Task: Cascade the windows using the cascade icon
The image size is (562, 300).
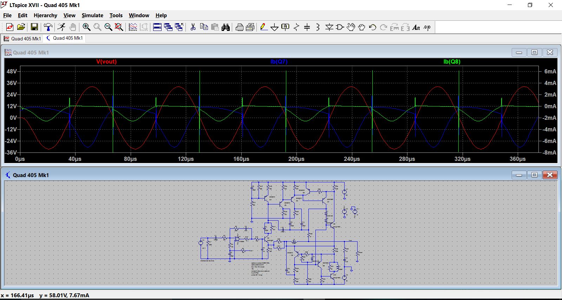Action: coord(168,27)
